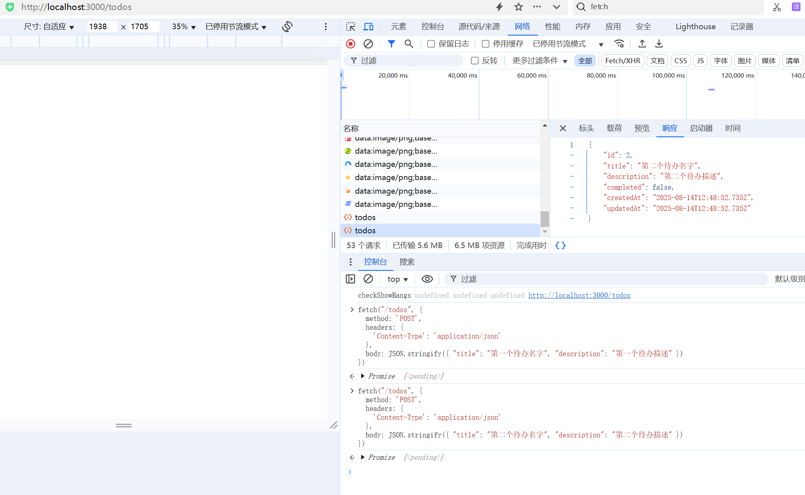Clear the network log
Screen dimensions: 805x495
[368, 44]
